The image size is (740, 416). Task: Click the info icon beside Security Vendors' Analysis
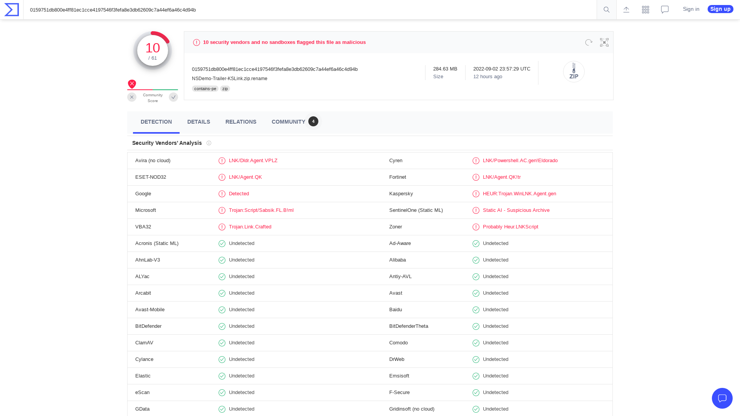point(209,143)
